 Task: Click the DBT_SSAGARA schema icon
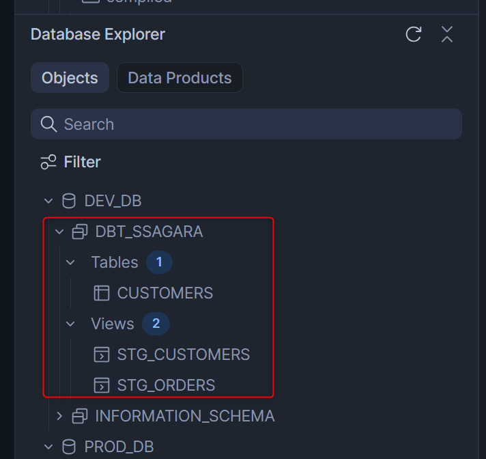coord(80,232)
